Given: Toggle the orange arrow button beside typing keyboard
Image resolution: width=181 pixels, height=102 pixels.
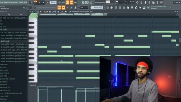Looking at the screenshot, I should click(63, 8).
